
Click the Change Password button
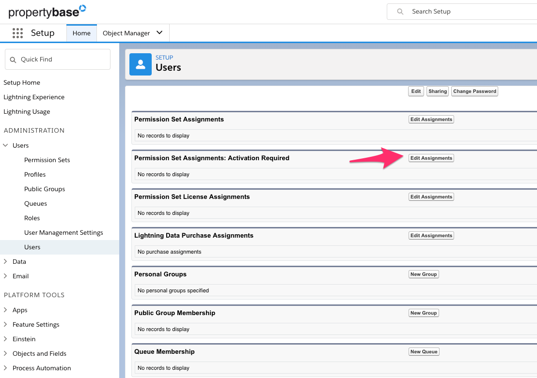pos(474,91)
